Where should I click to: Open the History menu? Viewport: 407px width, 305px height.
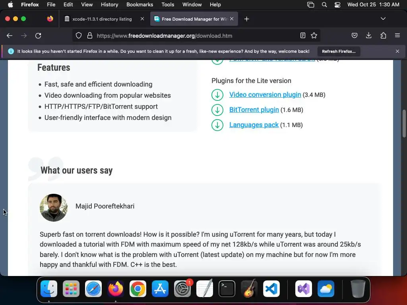(109, 4)
